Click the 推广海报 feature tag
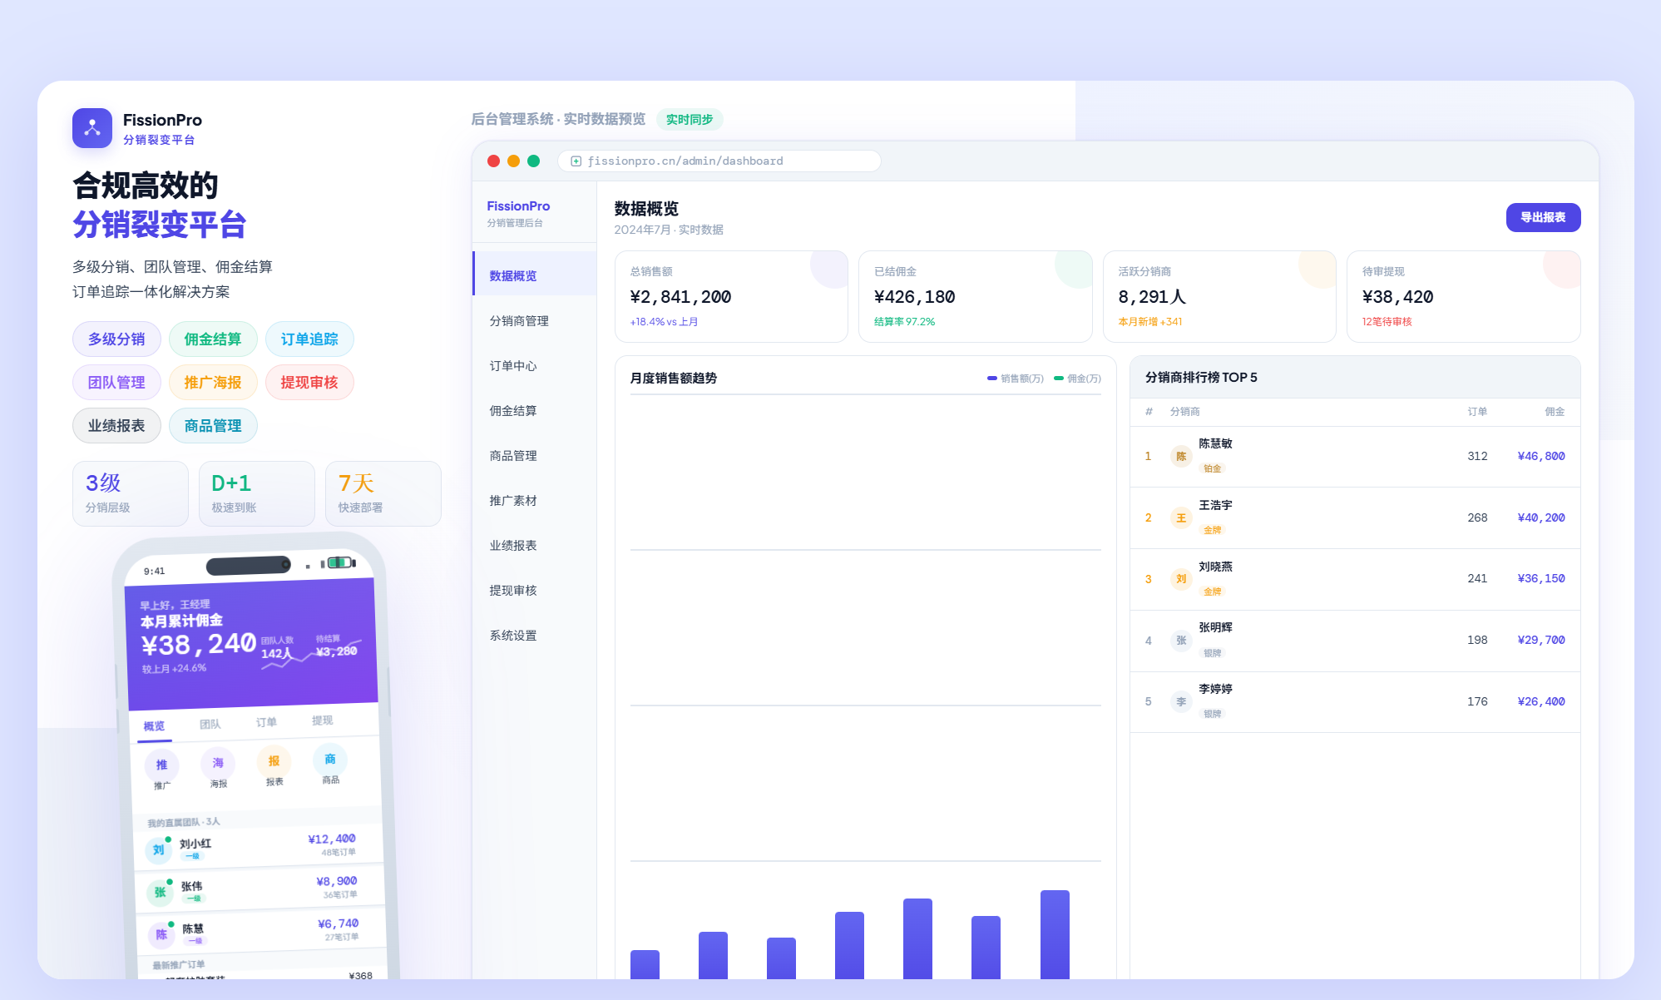The image size is (1661, 1000). (213, 382)
